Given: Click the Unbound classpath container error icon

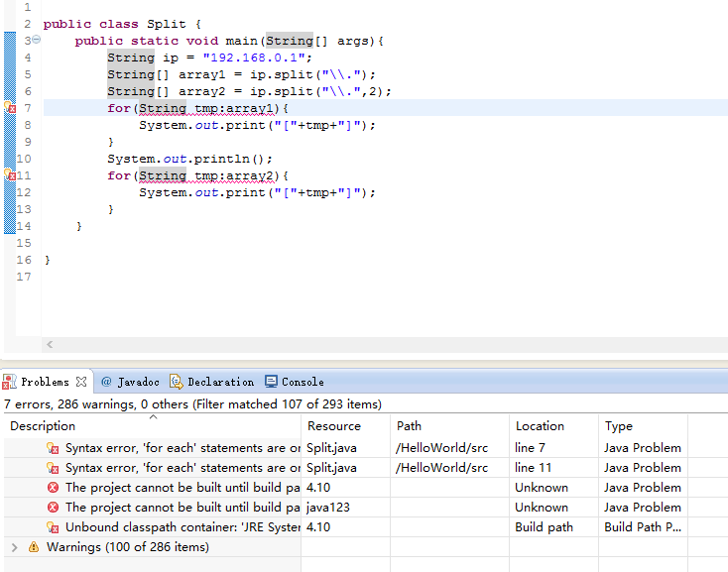Looking at the screenshot, I should tap(53, 527).
